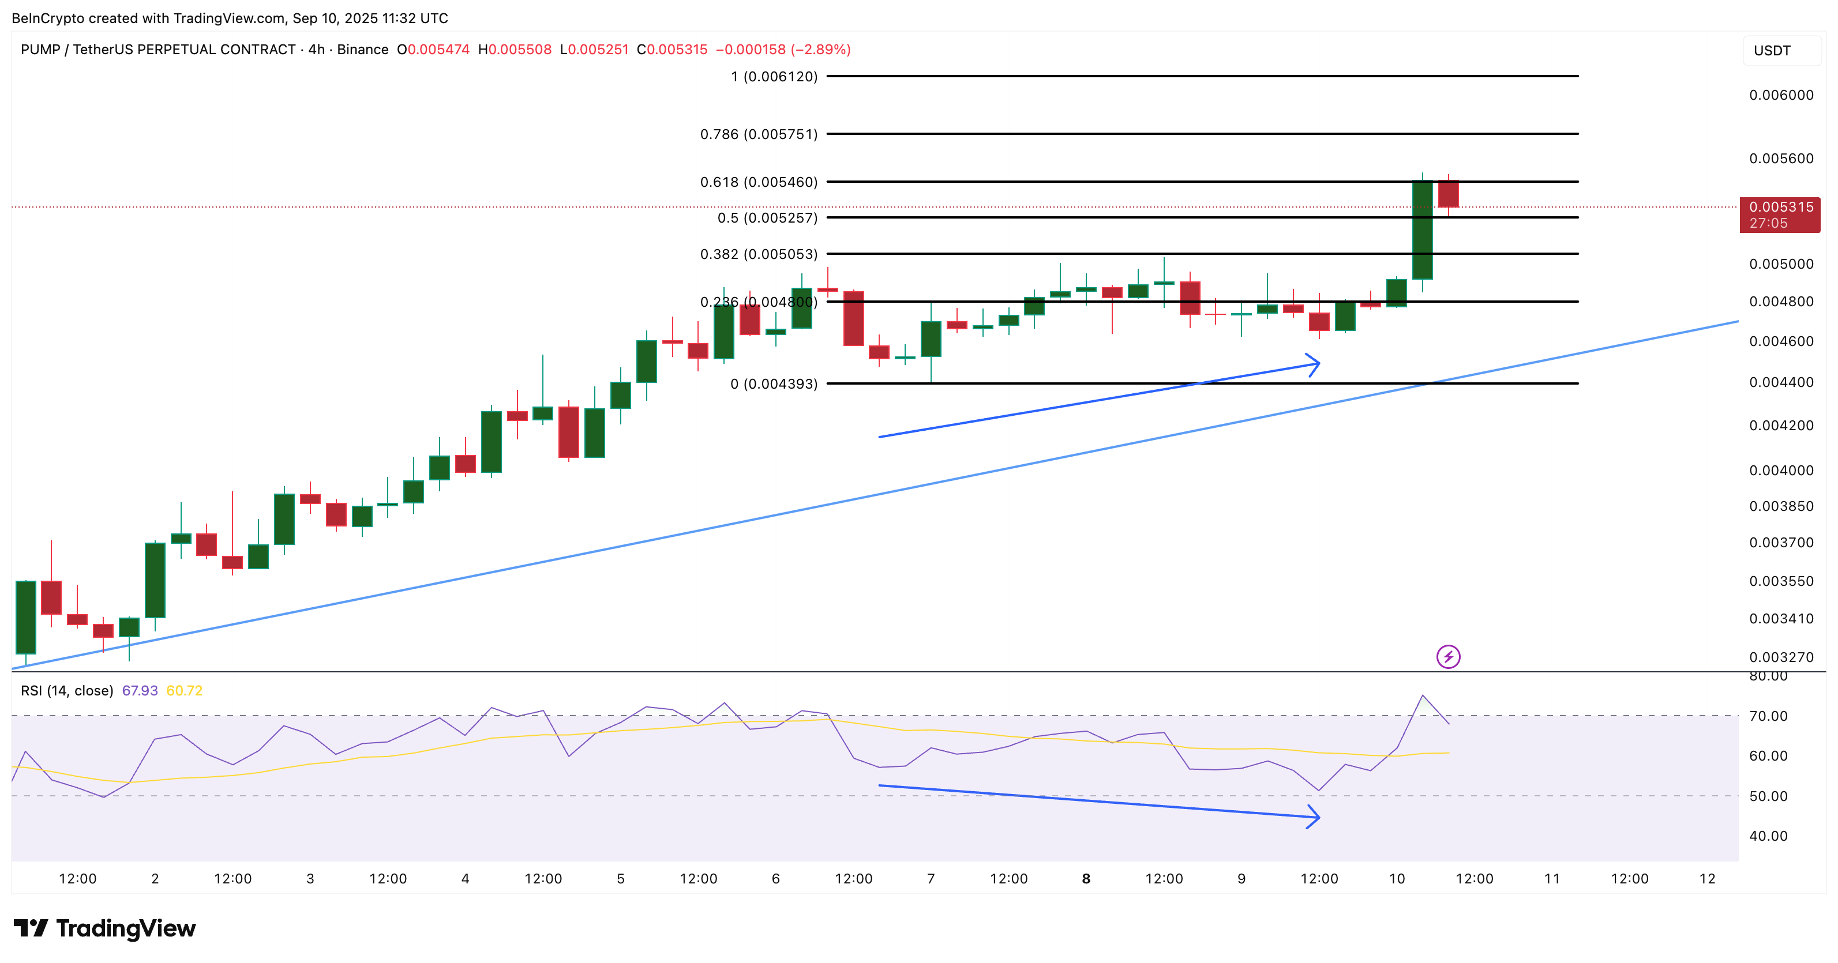Open the Binance exchange label

click(x=365, y=50)
